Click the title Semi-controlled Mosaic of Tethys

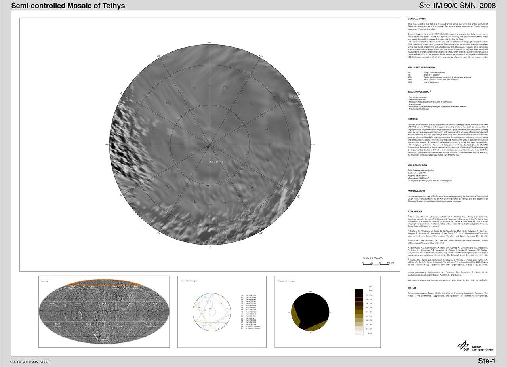[68, 6]
